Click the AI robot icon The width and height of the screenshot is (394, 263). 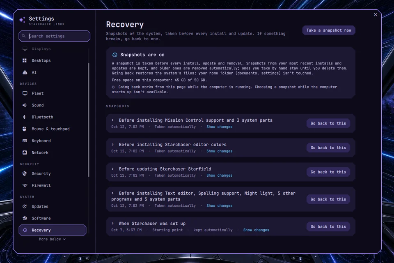click(25, 72)
